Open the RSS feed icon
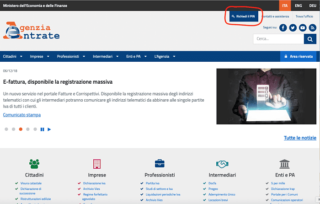The height and width of the screenshot is (204, 320). pos(312,28)
